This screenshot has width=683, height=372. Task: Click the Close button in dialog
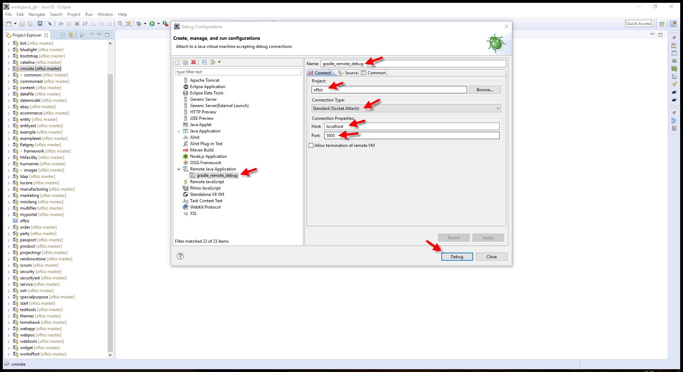pyautogui.click(x=491, y=257)
